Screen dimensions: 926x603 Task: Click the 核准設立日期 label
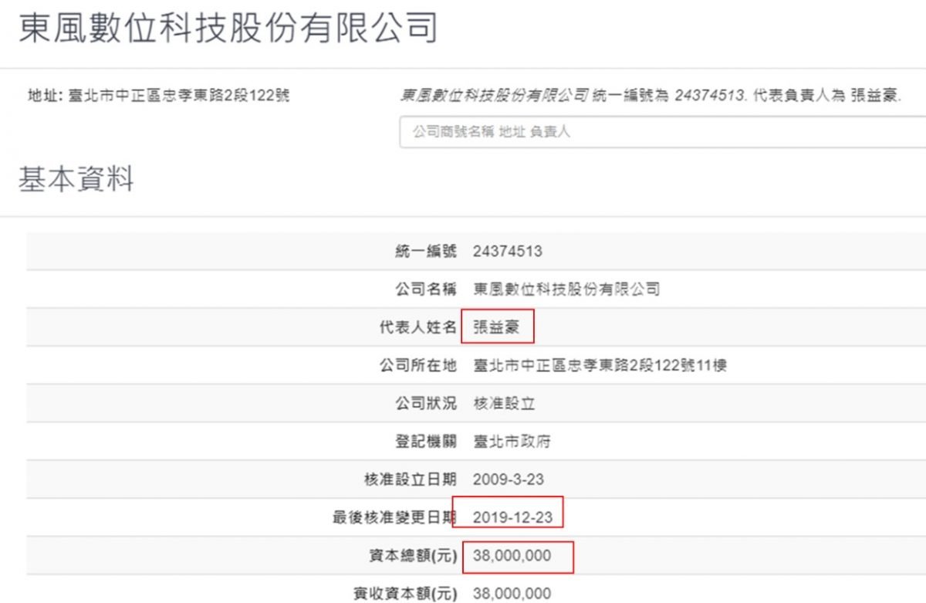coord(410,479)
